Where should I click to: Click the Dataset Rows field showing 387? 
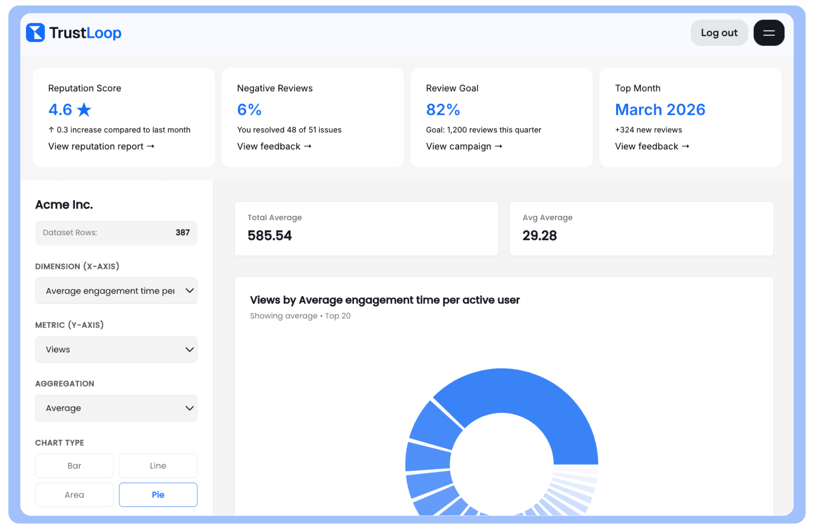pos(116,233)
